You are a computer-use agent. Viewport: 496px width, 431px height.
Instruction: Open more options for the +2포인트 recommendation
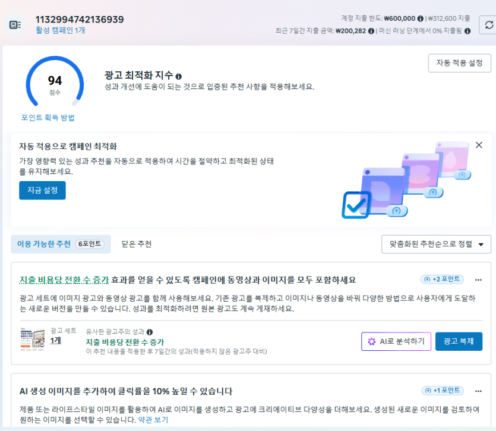click(478, 280)
